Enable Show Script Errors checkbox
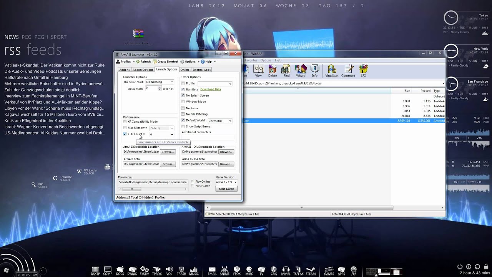The width and height of the screenshot is (492, 277). (x=183, y=127)
